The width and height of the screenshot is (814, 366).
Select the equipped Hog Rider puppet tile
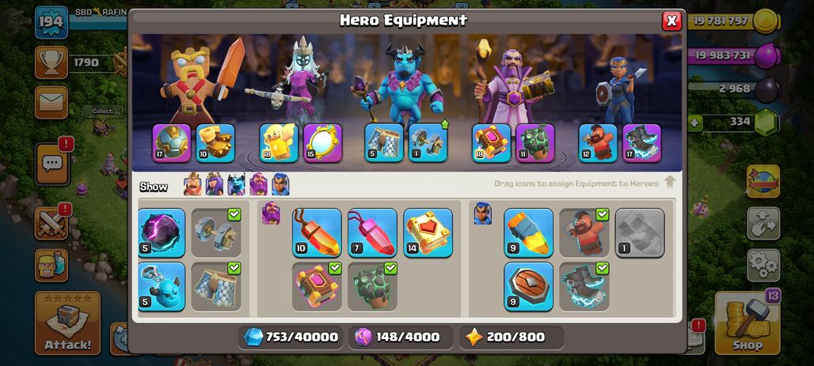click(584, 232)
